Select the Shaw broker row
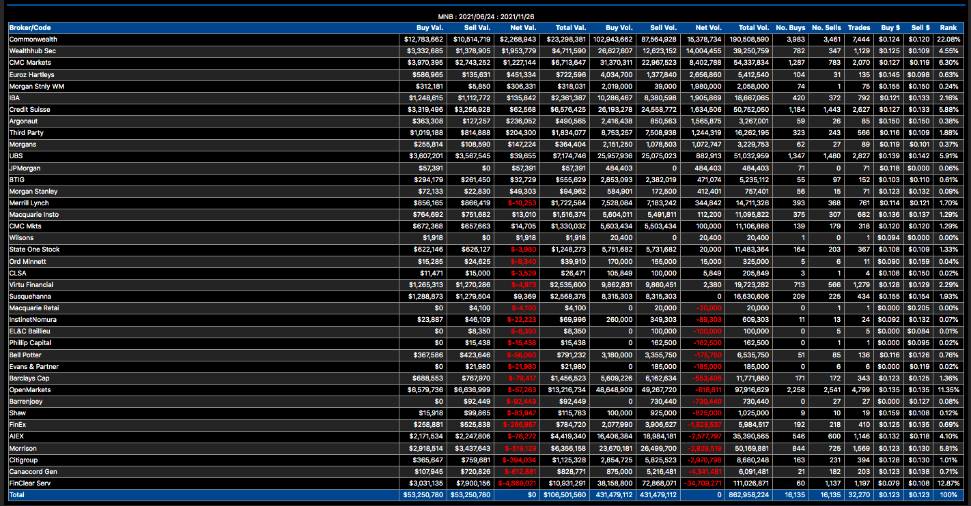Screen dimensions: 971x506 tap(485, 413)
